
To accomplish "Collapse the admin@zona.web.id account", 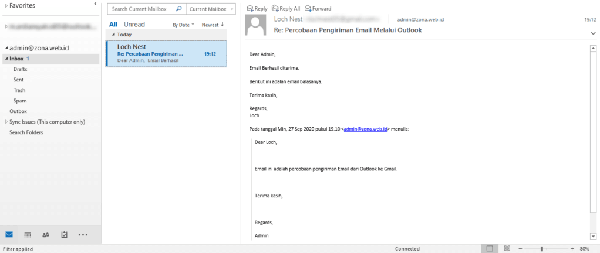I will click(x=6, y=49).
